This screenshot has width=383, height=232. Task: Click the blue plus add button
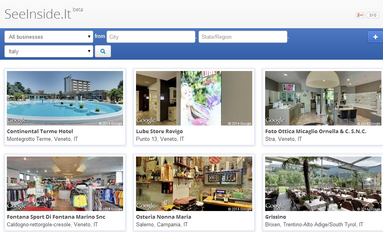click(x=375, y=37)
